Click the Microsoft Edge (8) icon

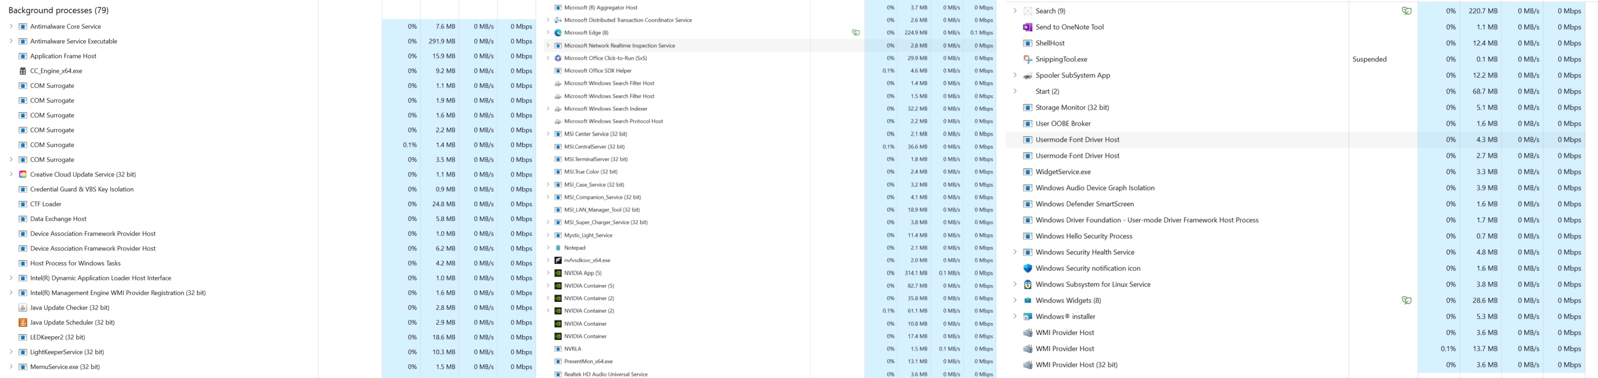(558, 32)
